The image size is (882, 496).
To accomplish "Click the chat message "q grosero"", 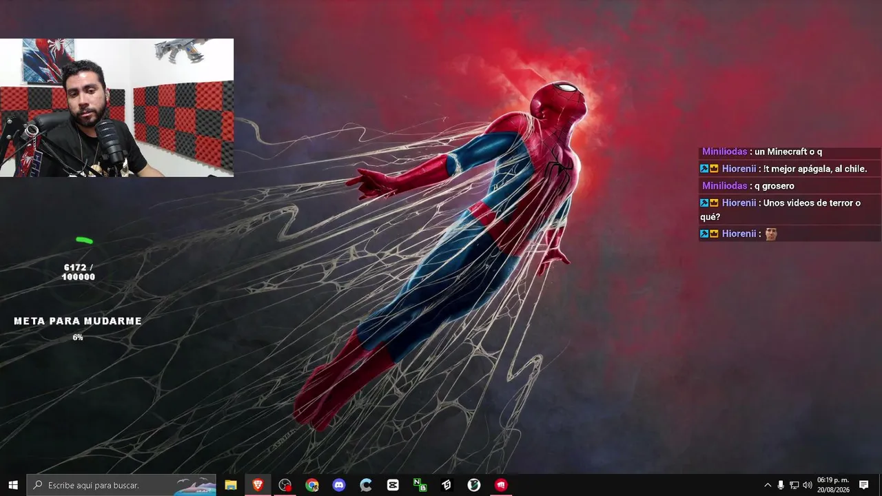I will [775, 186].
